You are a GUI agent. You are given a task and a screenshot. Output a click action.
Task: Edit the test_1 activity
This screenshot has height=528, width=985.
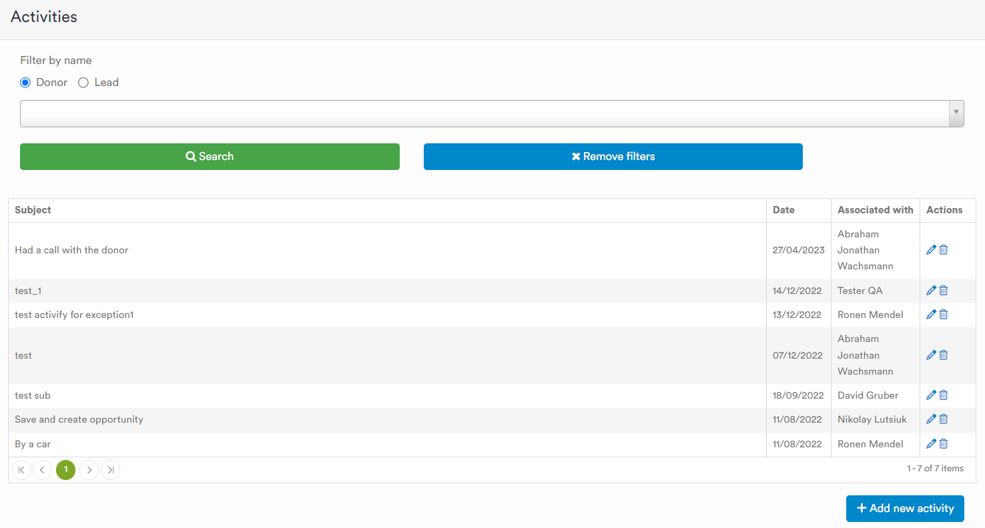point(932,291)
